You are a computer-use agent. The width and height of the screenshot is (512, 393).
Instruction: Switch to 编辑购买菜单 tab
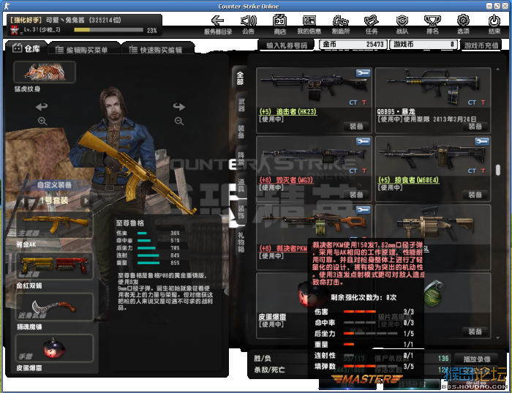point(83,50)
